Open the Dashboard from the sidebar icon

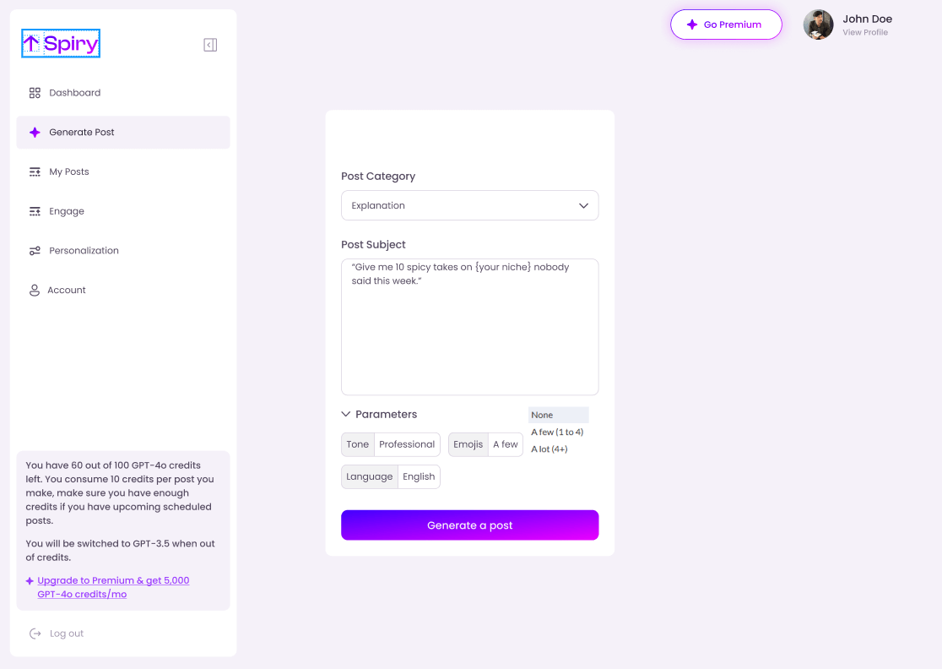35,92
